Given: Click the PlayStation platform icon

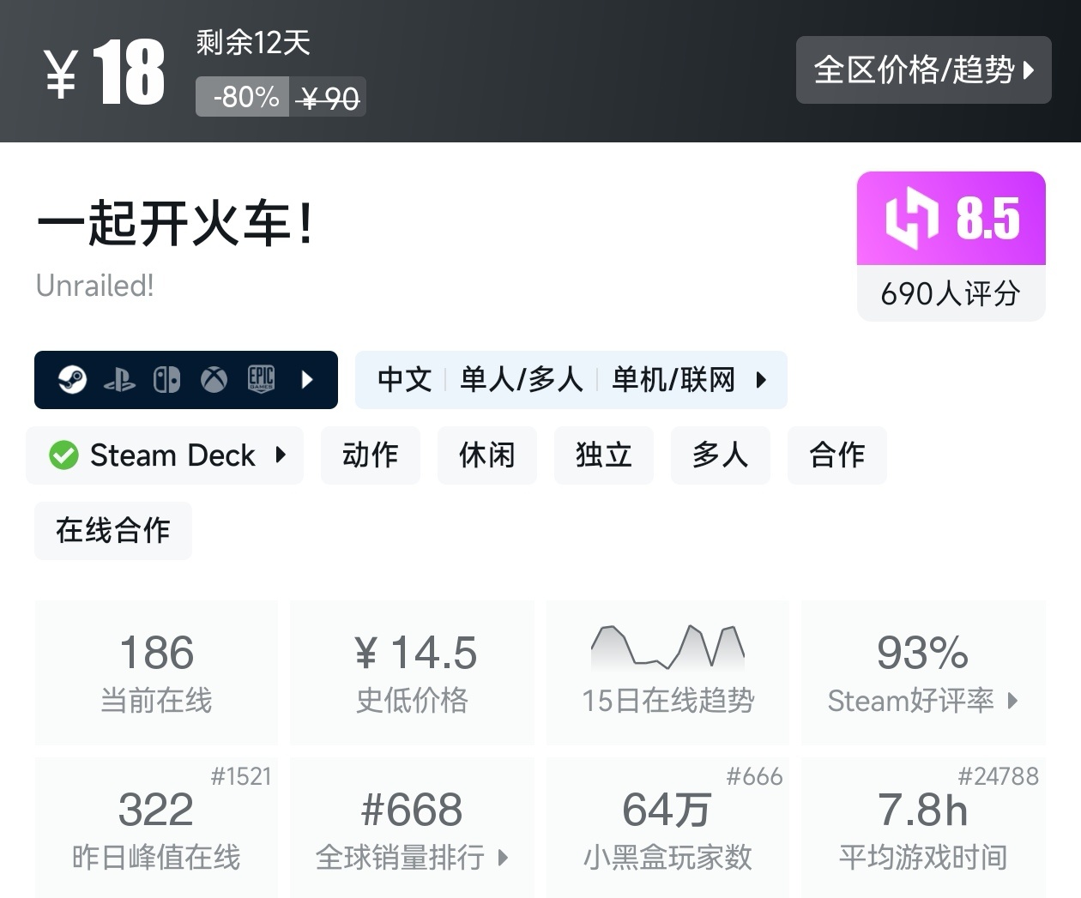Looking at the screenshot, I should point(119,380).
